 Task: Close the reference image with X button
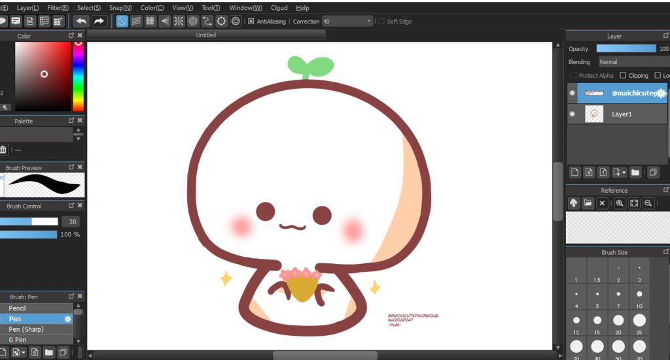tap(602, 203)
